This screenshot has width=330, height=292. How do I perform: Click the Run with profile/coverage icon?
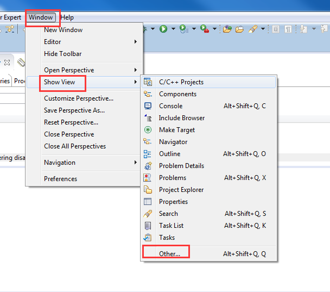pos(184,29)
